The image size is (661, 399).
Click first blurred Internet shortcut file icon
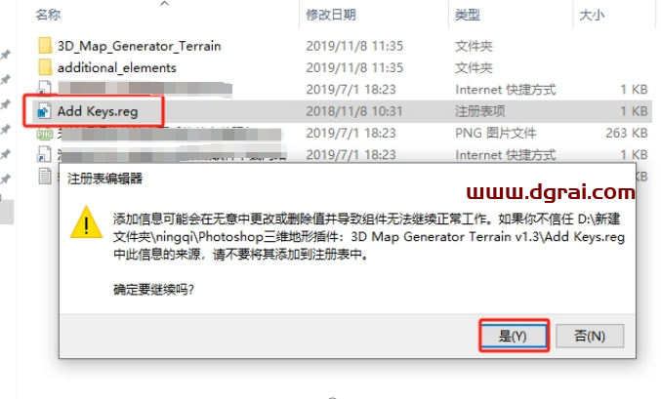[44, 89]
